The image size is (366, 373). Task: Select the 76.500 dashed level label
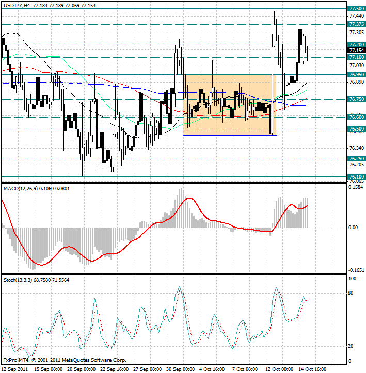(x=356, y=129)
